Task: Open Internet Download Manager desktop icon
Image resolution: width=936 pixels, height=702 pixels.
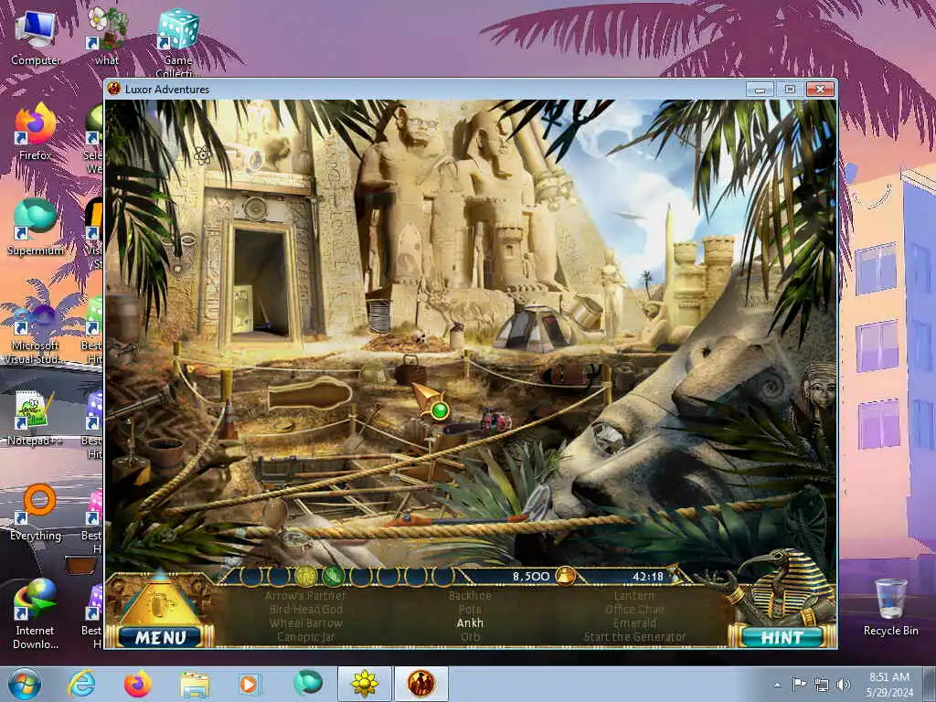Action: coord(36,613)
